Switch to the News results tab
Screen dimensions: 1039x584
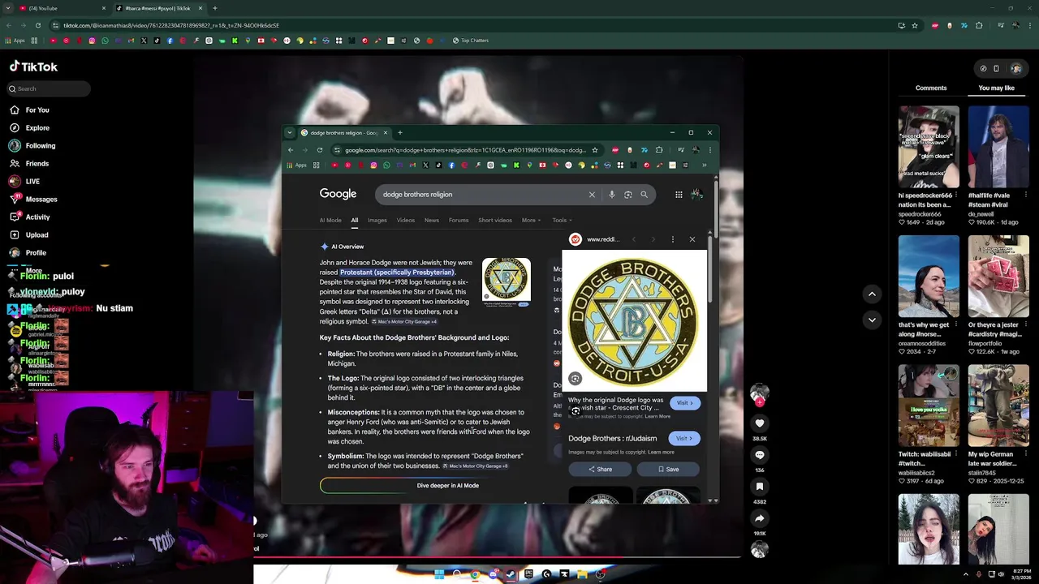[x=432, y=220]
